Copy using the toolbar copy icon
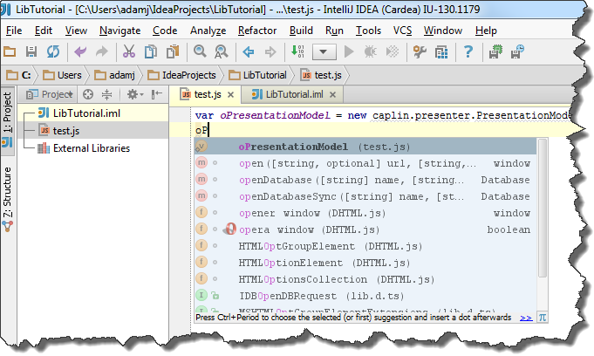This screenshot has height=356, width=594. tap(151, 51)
